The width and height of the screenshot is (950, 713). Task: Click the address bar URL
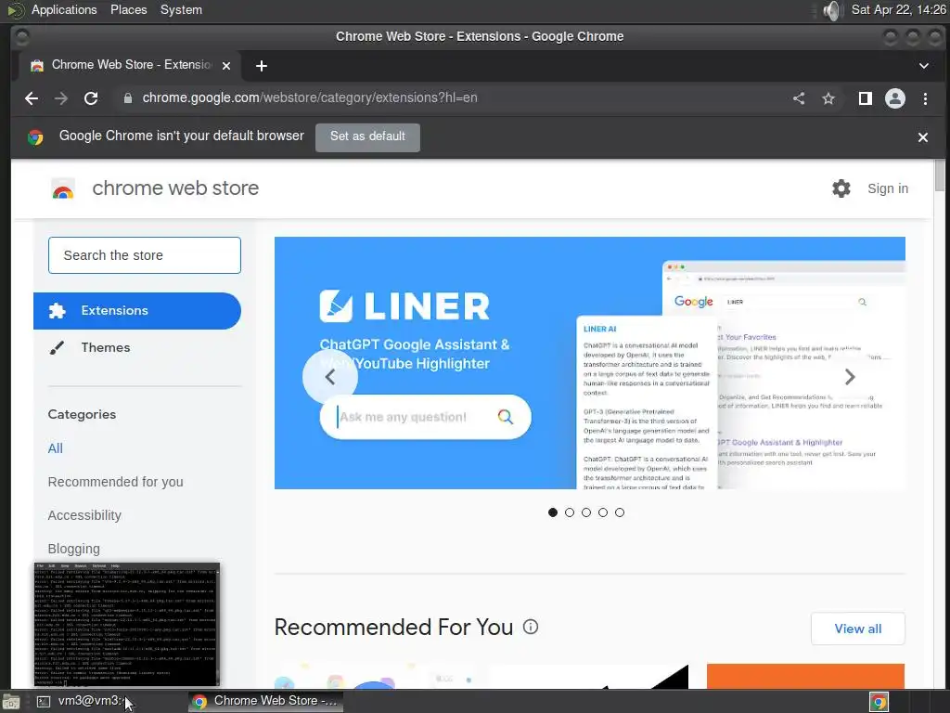coord(310,98)
